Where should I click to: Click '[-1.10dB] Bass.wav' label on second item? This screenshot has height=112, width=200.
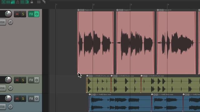pos(166,94)
